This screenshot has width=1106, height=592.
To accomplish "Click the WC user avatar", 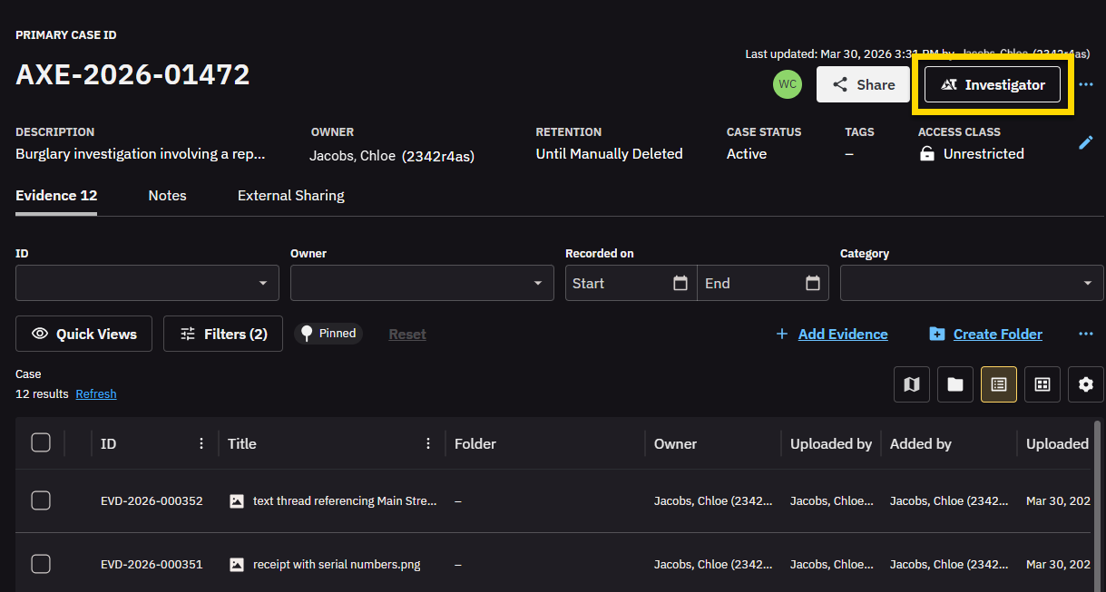I will (x=788, y=84).
